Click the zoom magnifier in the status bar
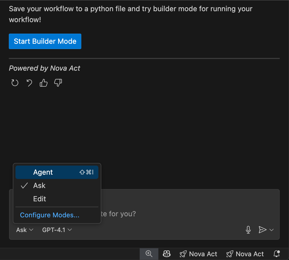This screenshot has width=289, height=260. click(149, 254)
